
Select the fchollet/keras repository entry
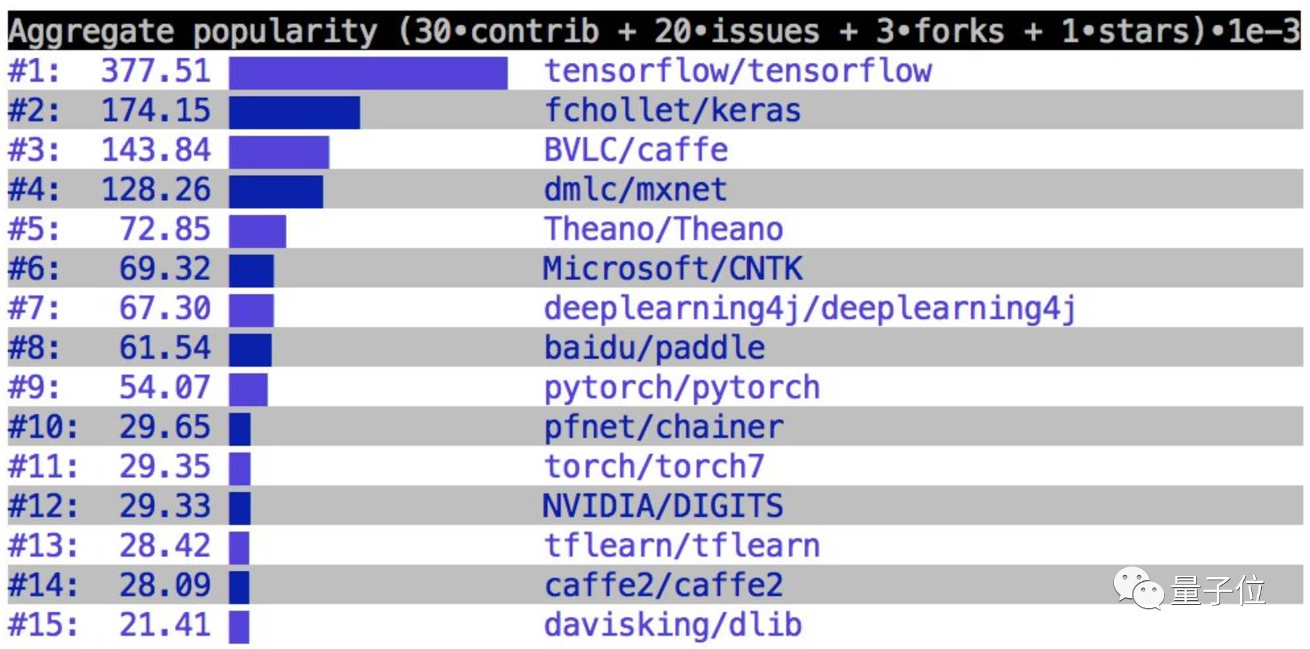(673, 110)
